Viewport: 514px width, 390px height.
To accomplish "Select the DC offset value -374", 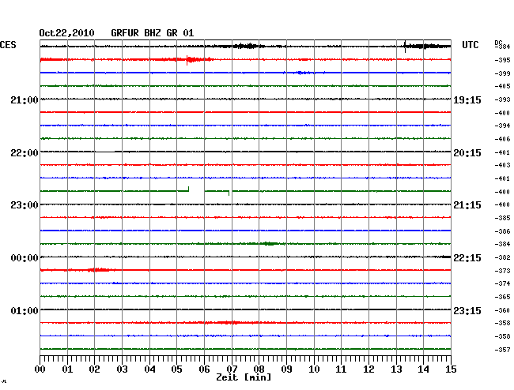I will click(x=502, y=283).
